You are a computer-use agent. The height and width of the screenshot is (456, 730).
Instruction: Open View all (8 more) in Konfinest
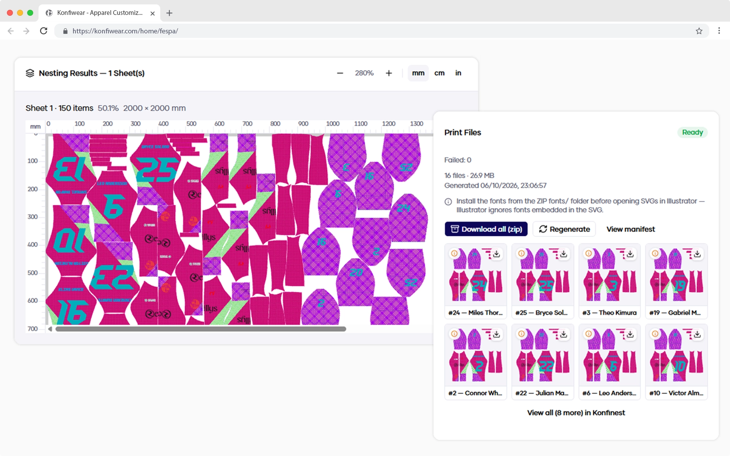576,412
